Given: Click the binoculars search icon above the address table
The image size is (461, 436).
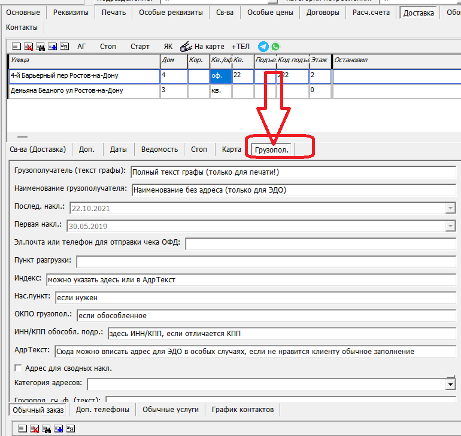Looking at the screenshot, I should (x=40, y=47).
